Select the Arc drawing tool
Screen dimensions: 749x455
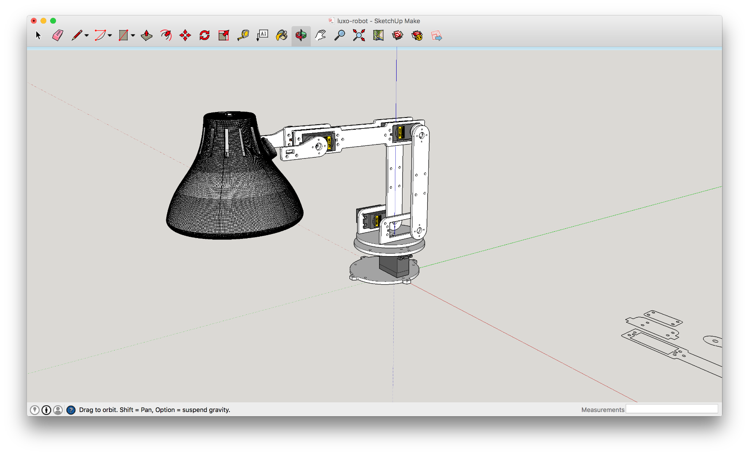tap(100, 36)
